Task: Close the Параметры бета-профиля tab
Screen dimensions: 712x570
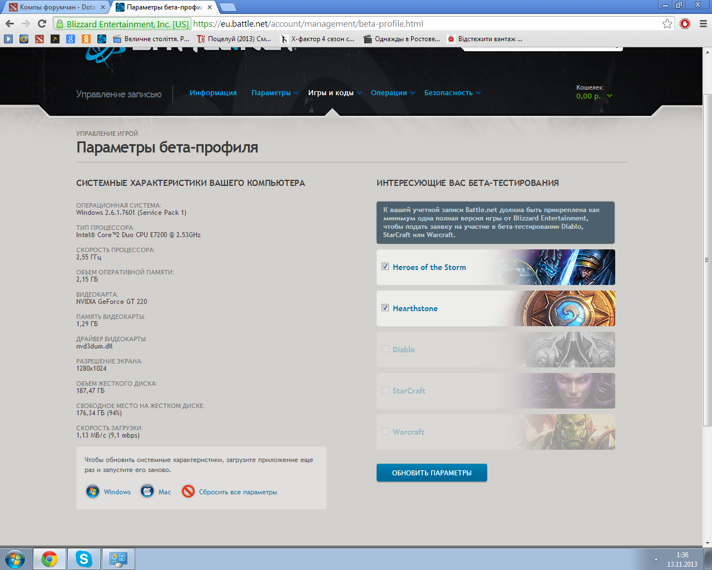Action: 210,7
